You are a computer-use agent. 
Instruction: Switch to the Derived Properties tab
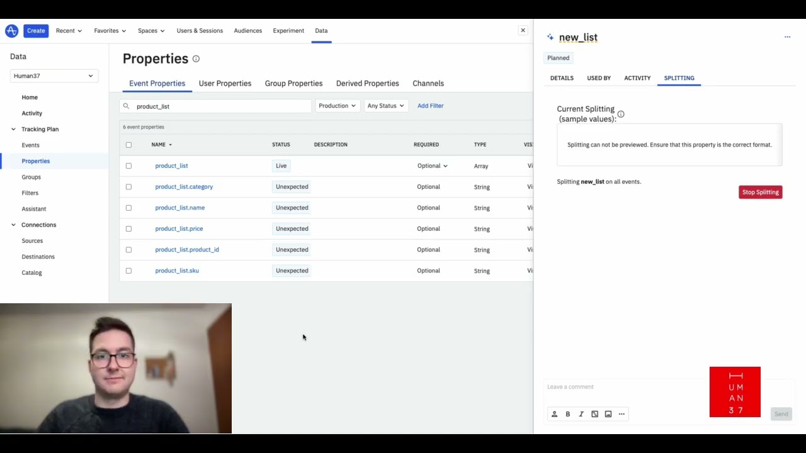(367, 83)
